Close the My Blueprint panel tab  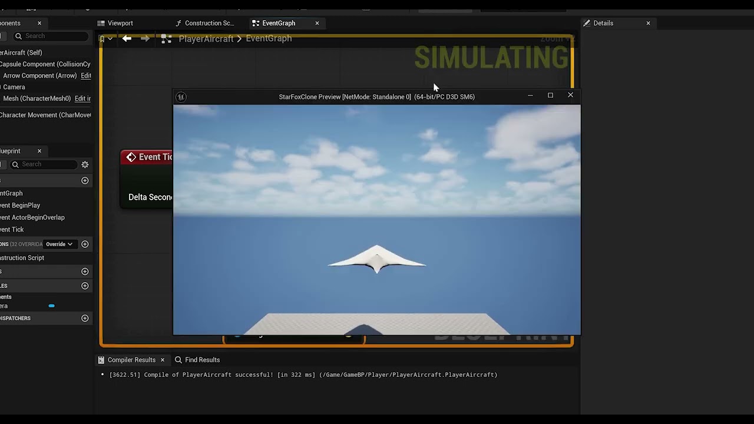coord(39,151)
